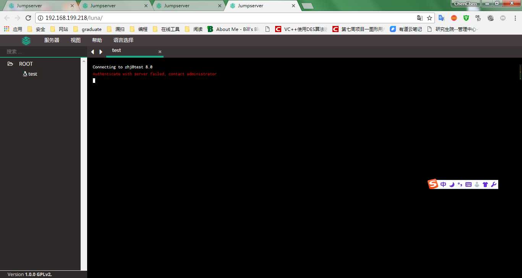
Task: Bookmark this page with the star icon
Action: point(430,18)
